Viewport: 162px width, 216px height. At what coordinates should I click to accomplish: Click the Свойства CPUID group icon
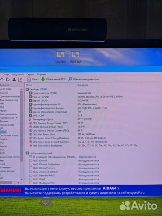pyautogui.click(x=27, y=90)
